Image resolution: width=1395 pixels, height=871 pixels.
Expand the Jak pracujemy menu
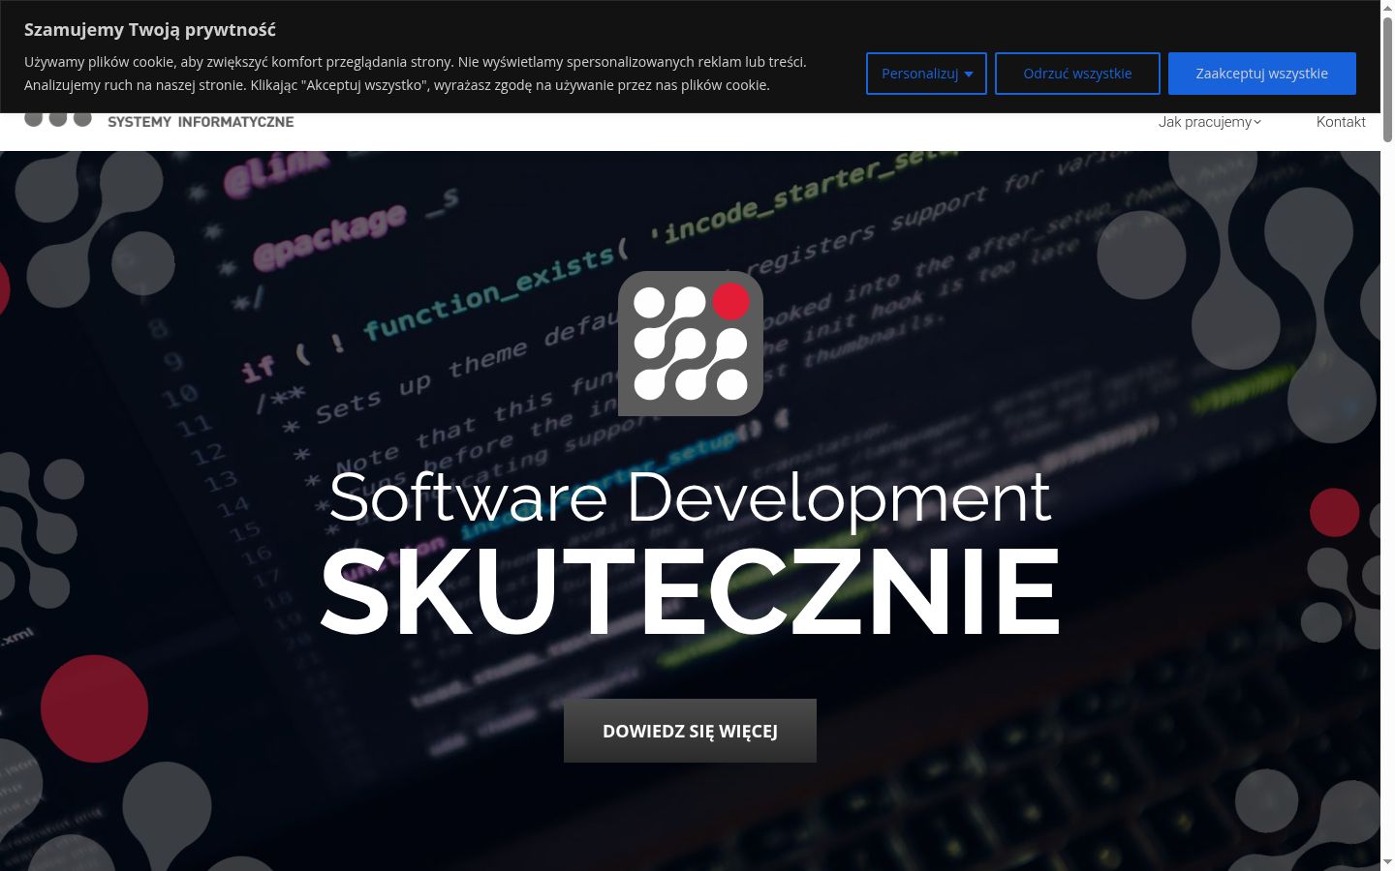1210,122
